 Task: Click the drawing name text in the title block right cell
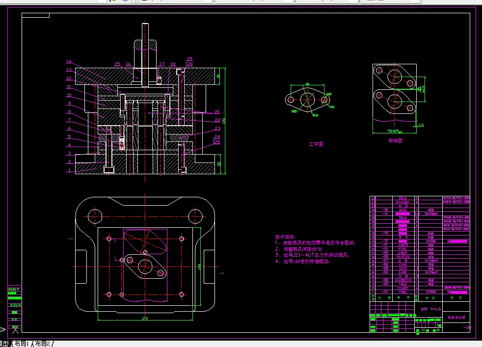pos(456,318)
